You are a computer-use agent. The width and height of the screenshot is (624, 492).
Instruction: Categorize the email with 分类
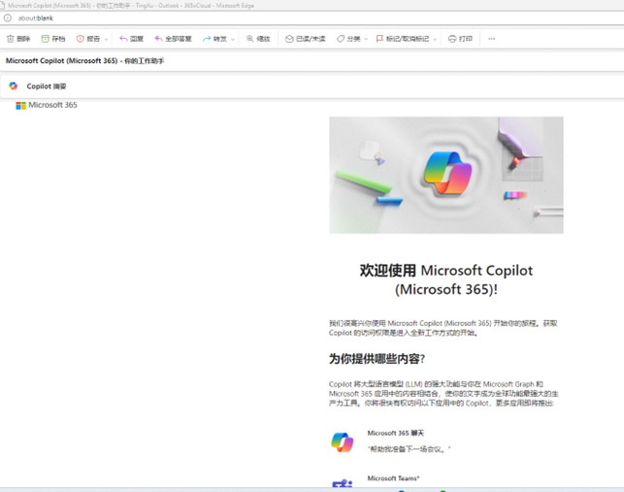tap(348, 39)
